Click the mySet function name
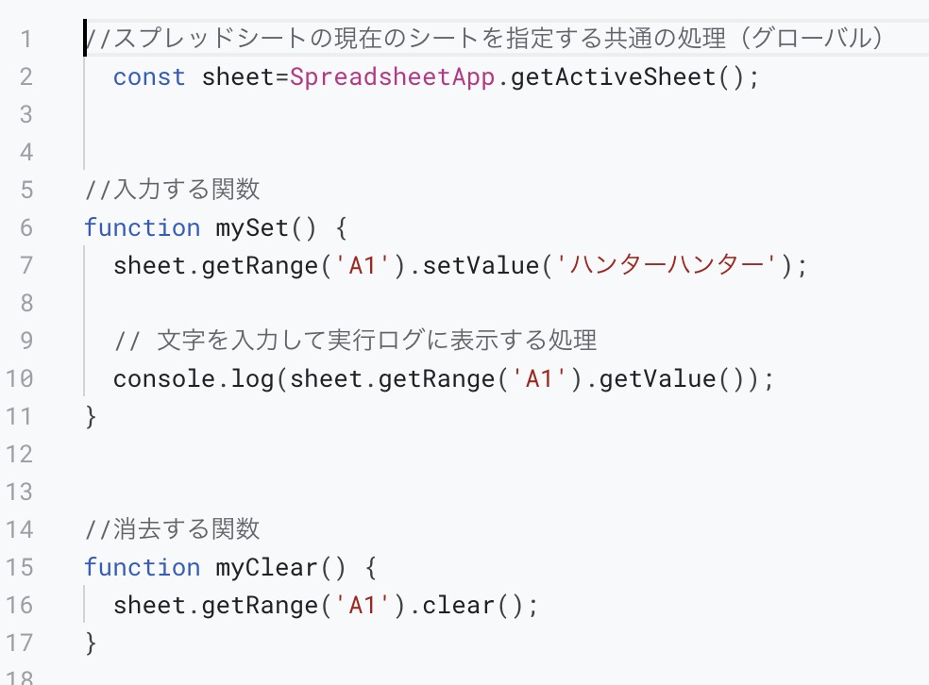This screenshot has height=685, width=929. [x=252, y=228]
